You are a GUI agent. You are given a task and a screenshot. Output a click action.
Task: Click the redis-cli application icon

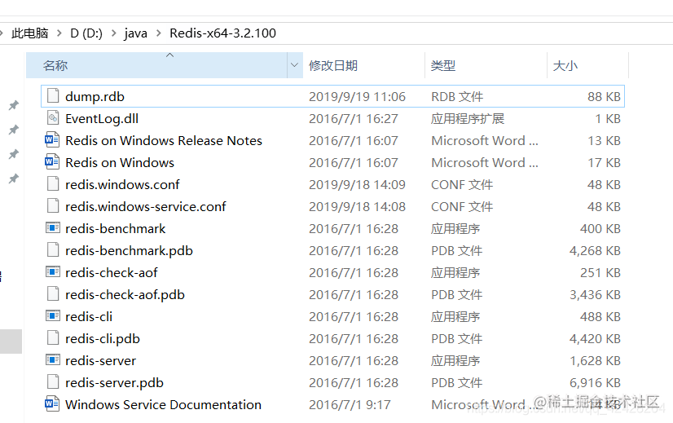pos(53,316)
